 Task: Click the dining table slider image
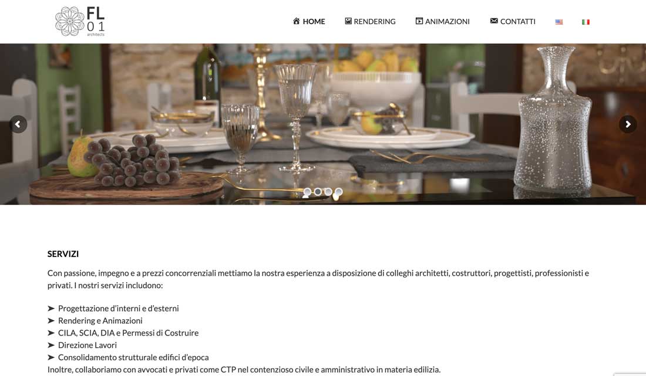[x=323, y=124]
